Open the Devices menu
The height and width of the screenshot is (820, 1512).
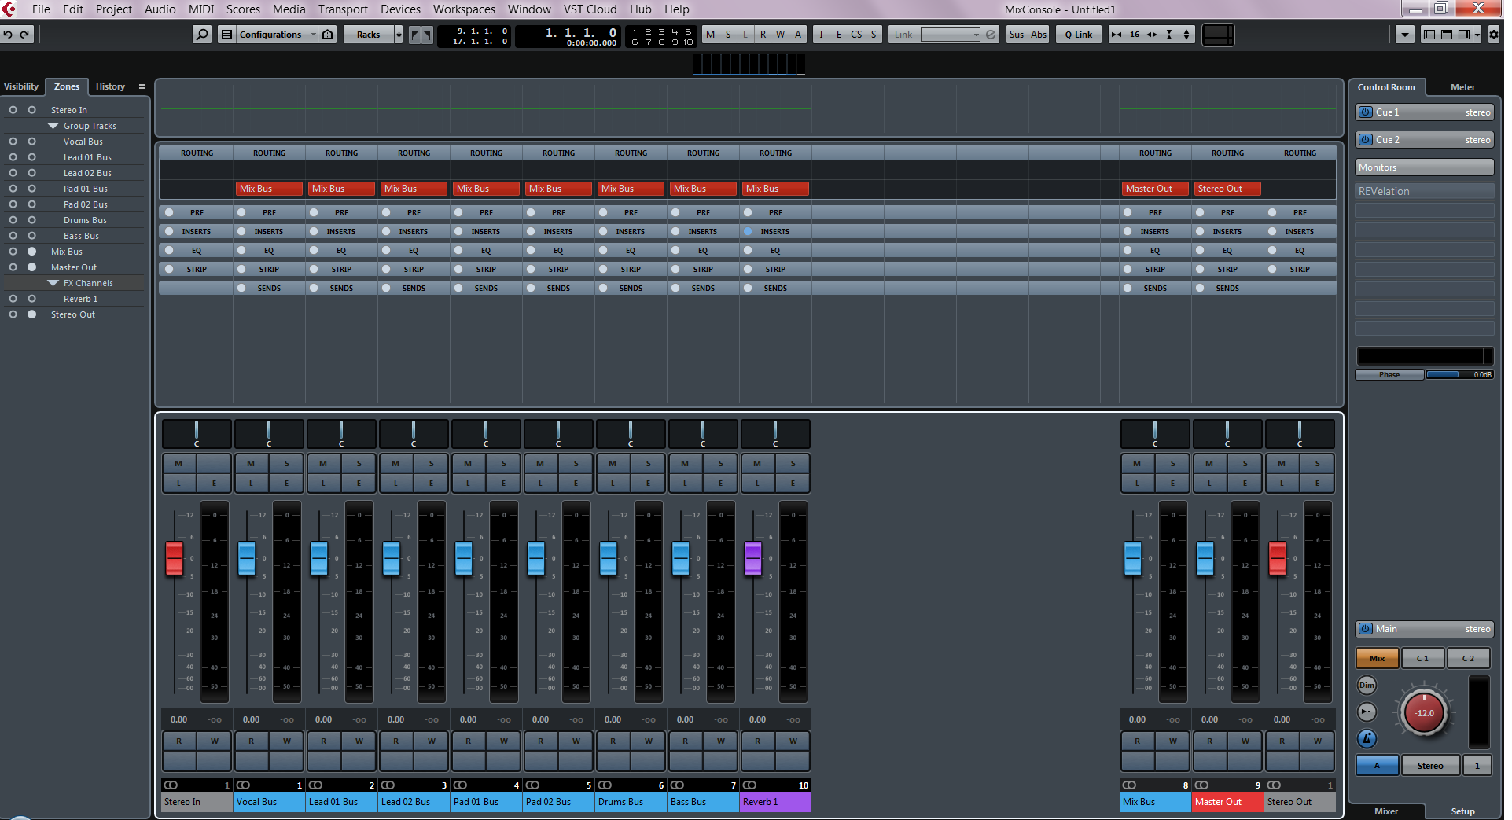point(400,9)
